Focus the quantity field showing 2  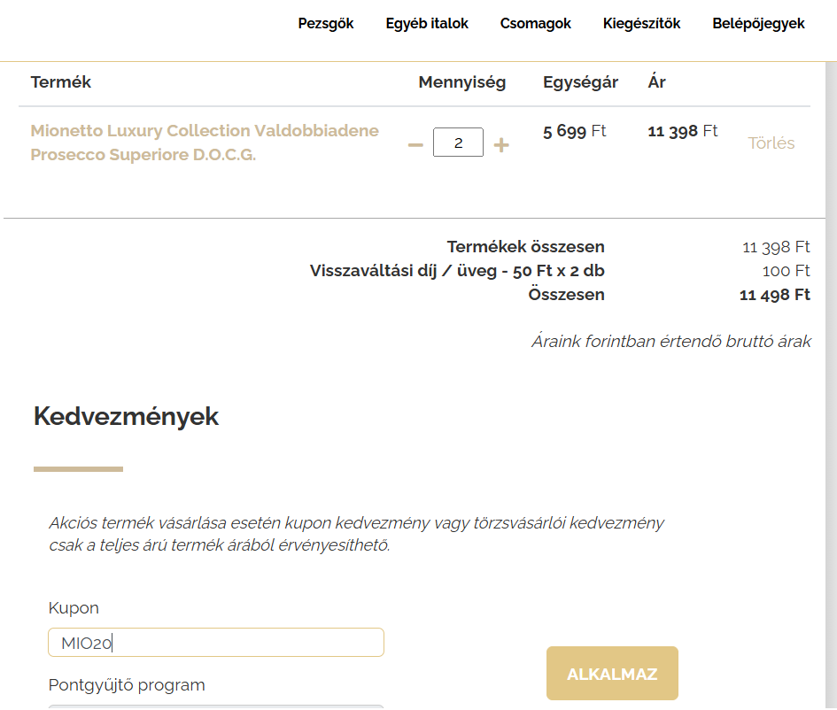[x=458, y=143]
